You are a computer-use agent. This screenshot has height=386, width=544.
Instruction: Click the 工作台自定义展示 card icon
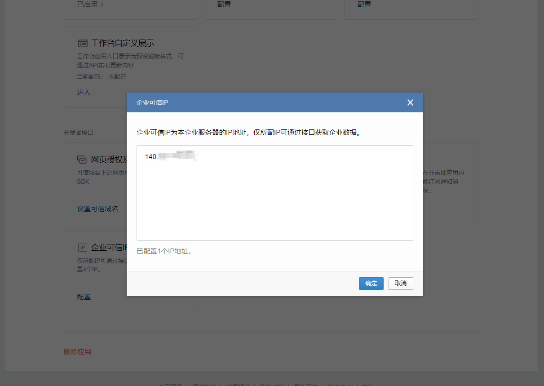(83, 43)
